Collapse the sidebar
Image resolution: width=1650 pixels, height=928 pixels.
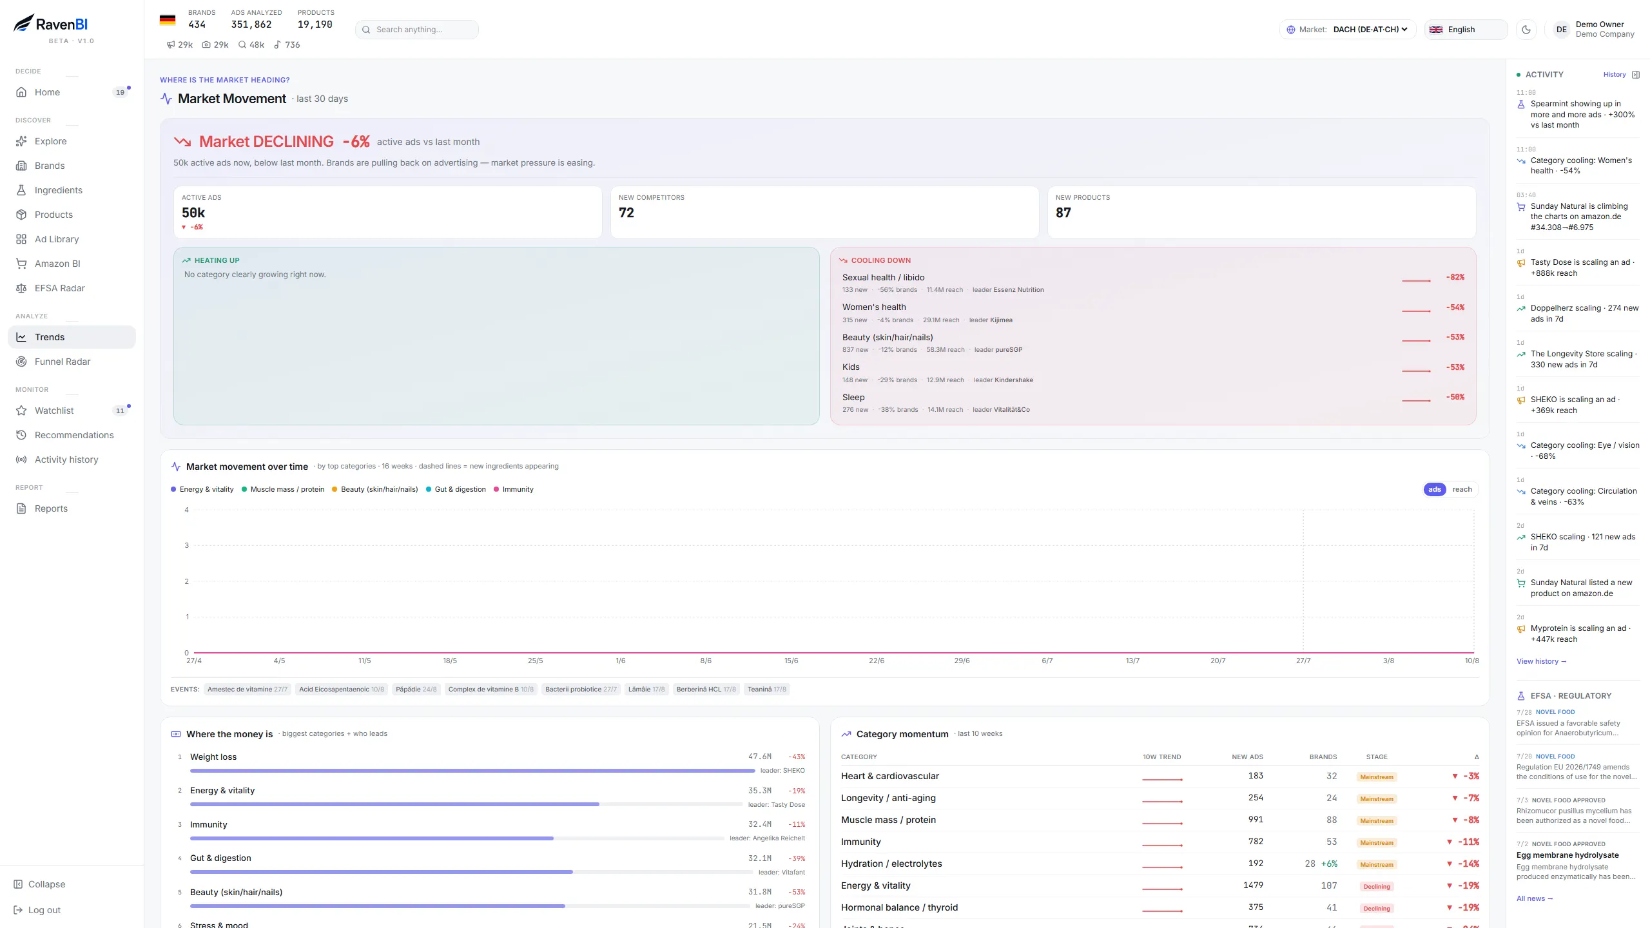tap(39, 884)
